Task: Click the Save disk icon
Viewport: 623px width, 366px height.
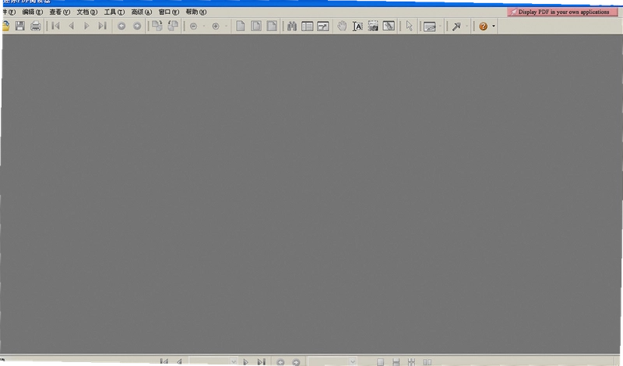Action: point(20,26)
